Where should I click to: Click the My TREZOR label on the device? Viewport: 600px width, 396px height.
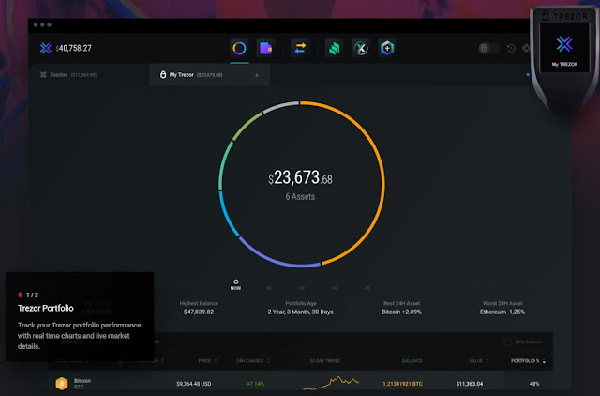(564, 65)
